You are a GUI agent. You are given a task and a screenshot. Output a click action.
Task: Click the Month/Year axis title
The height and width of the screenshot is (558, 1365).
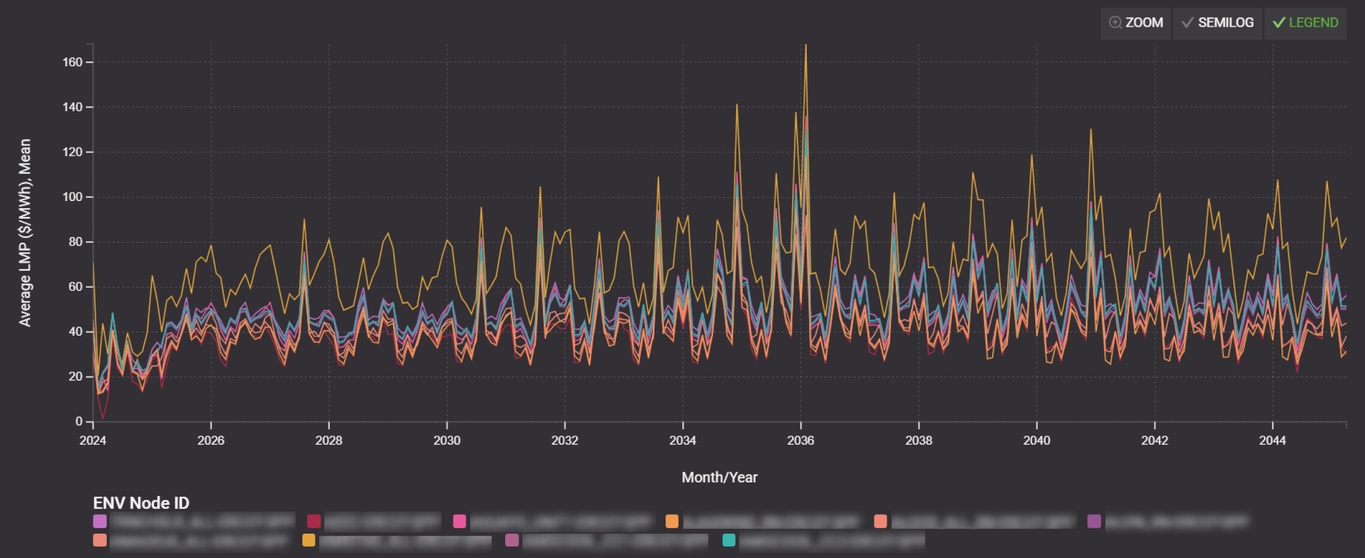tap(719, 478)
